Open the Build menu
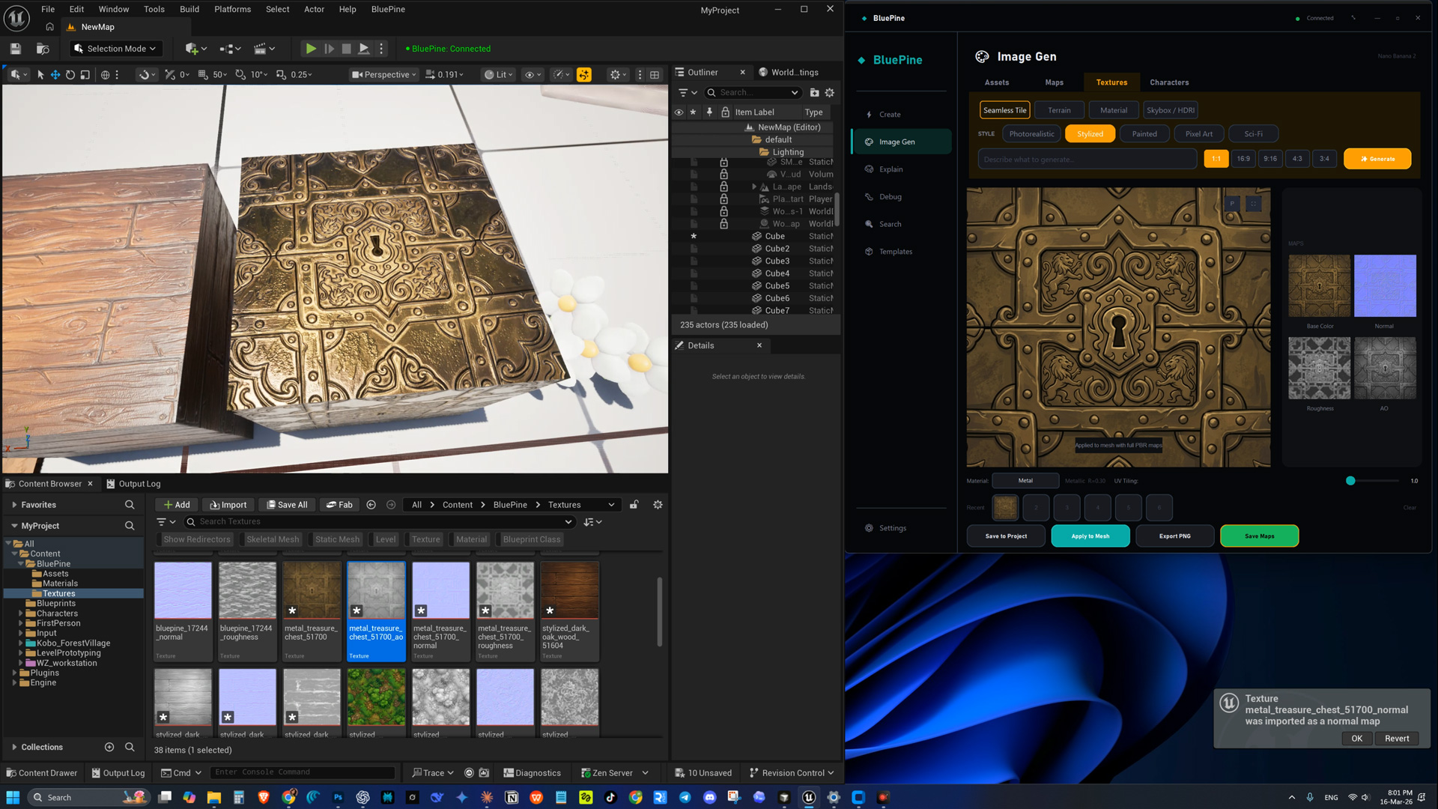Screen dimensions: 1438x809 click(x=189, y=9)
